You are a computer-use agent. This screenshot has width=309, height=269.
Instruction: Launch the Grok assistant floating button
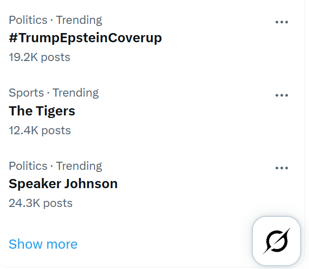(276, 241)
